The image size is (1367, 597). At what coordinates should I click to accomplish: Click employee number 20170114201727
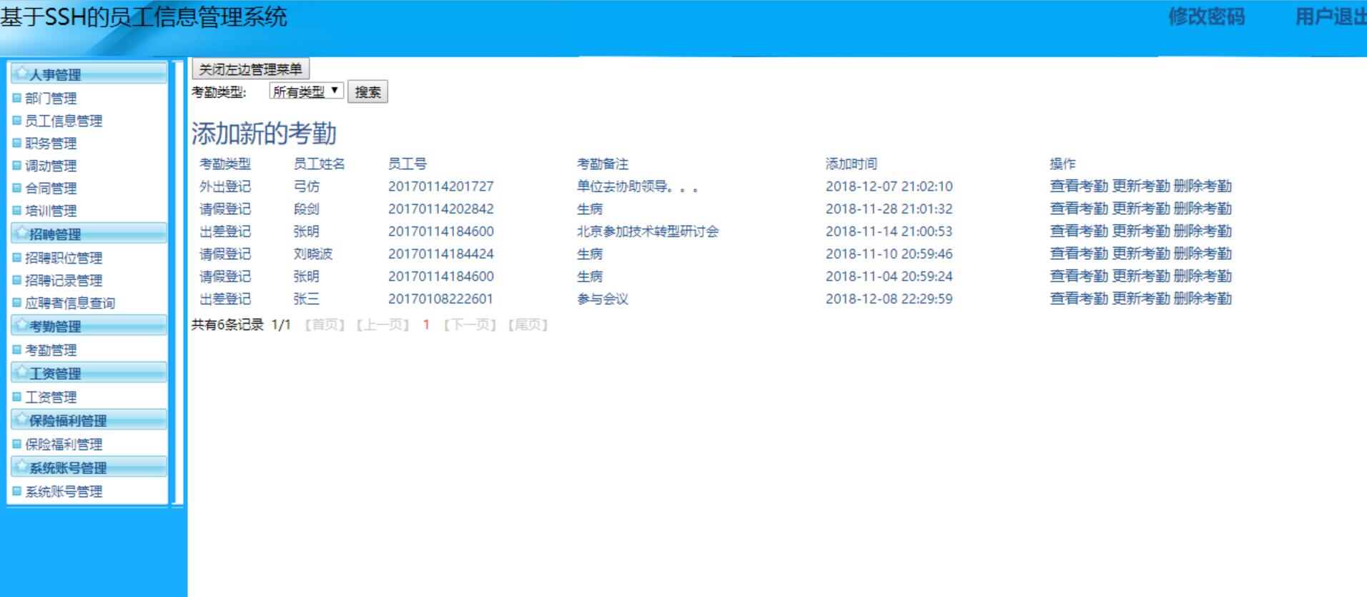coord(440,186)
